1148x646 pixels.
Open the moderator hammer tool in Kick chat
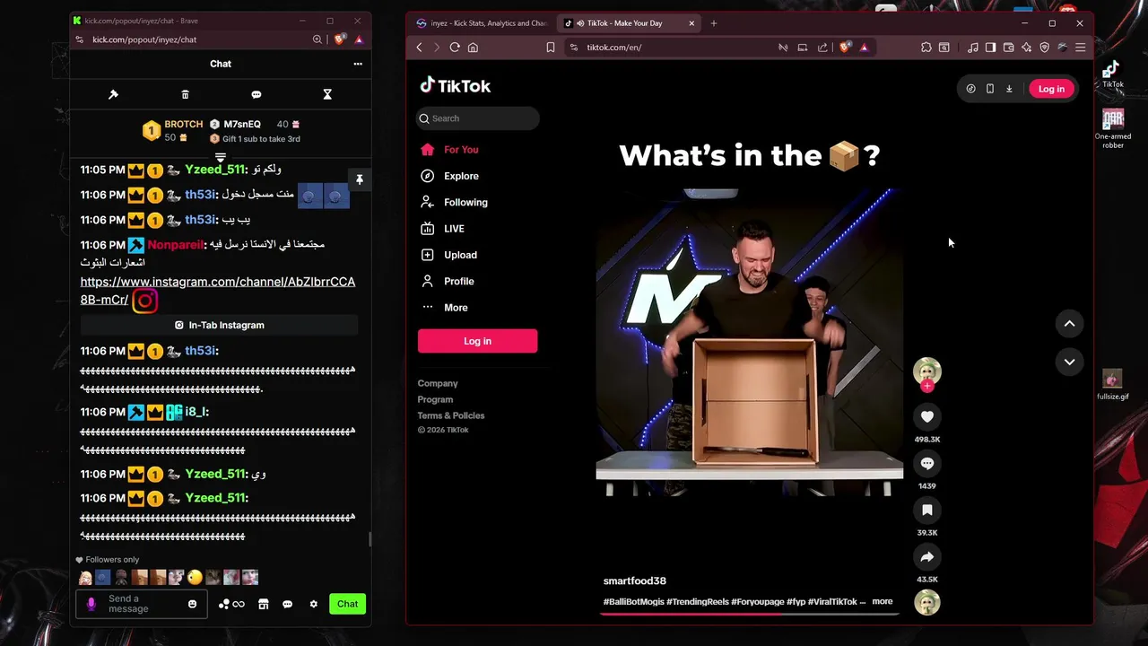(113, 94)
